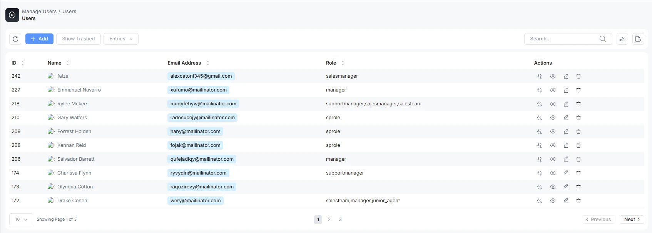View Charissa Flynn with eye icon
The width and height of the screenshot is (652, 233).
point(553,173)
